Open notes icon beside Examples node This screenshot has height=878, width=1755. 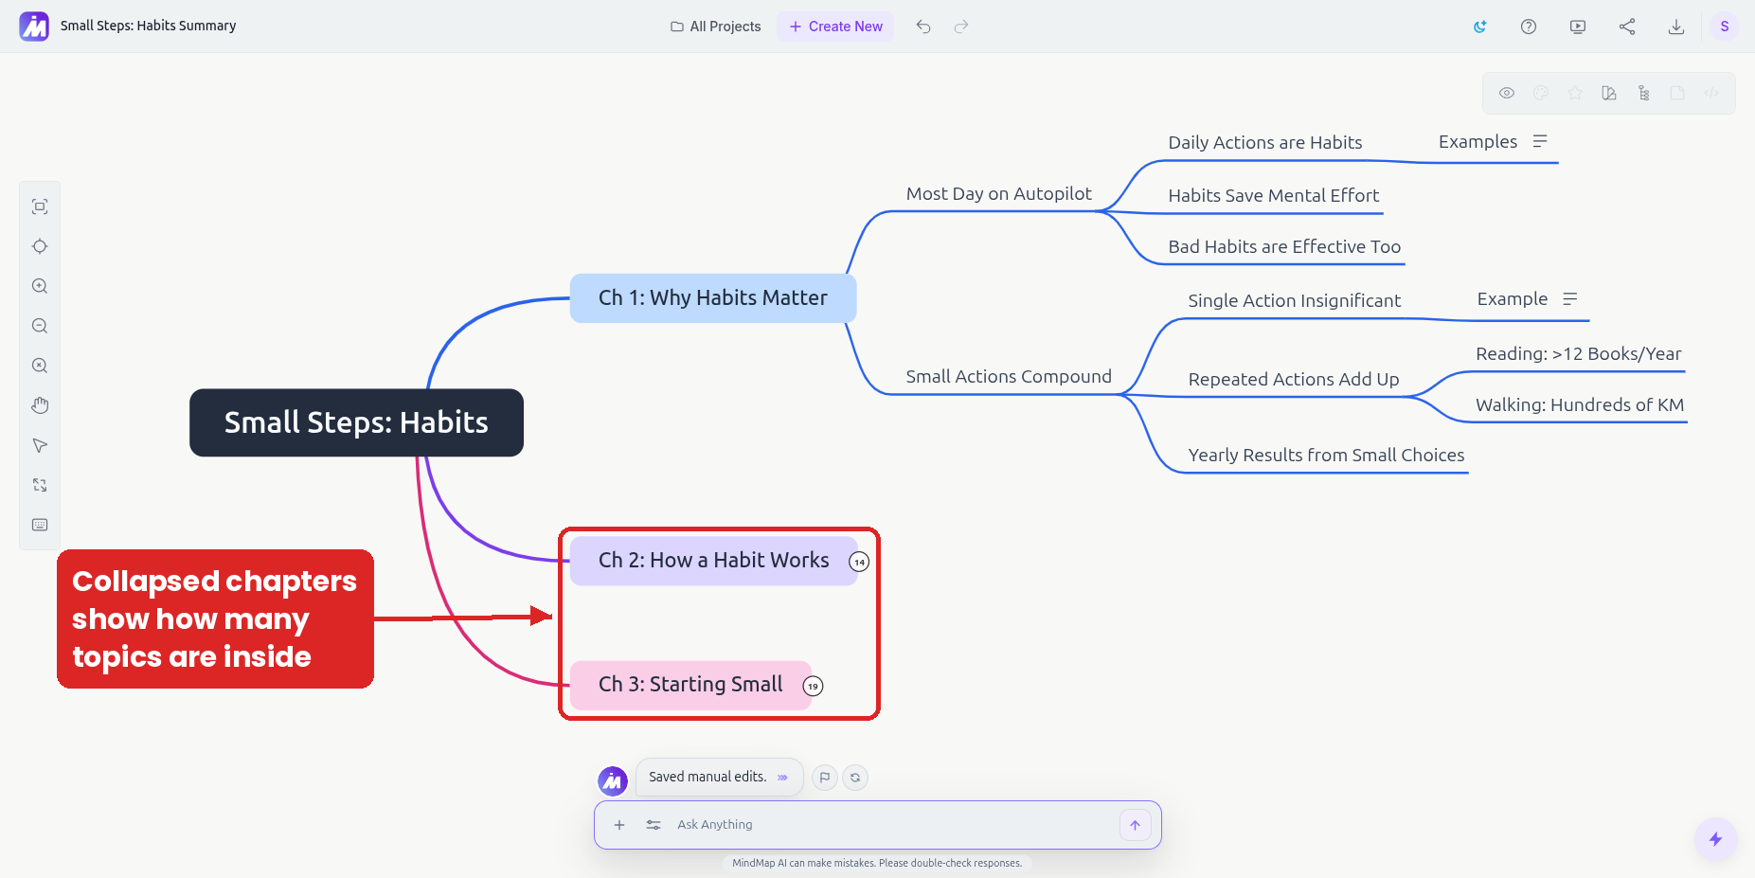point(1540,141)
